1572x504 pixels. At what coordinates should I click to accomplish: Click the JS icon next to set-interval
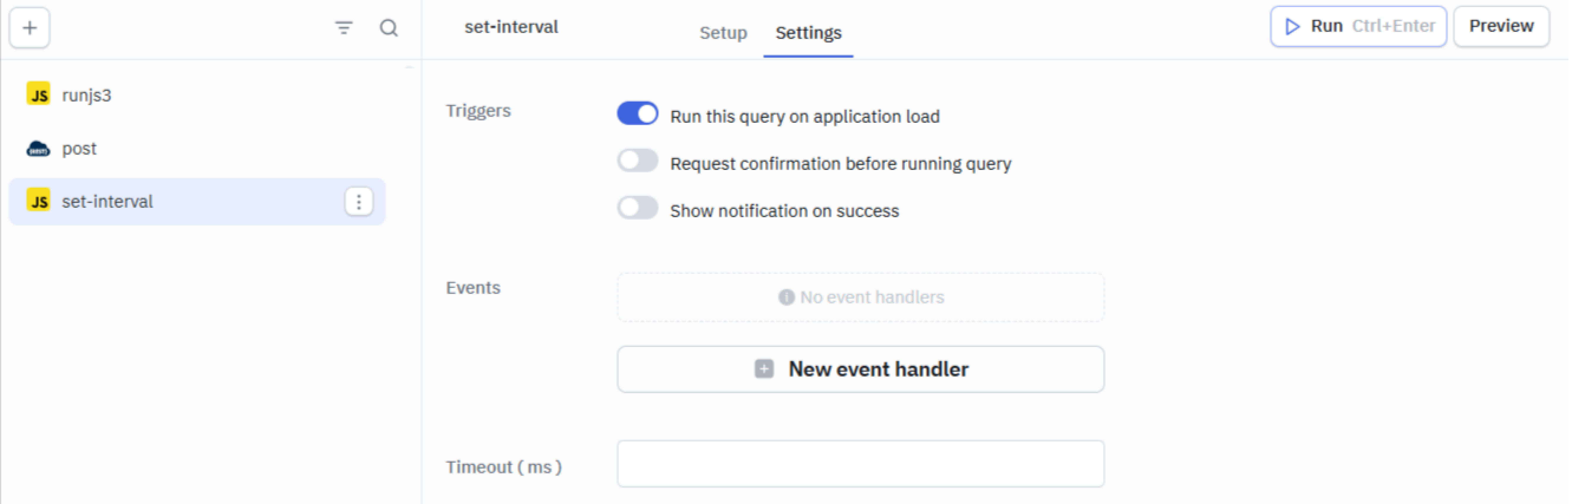[x=38, y=201]
